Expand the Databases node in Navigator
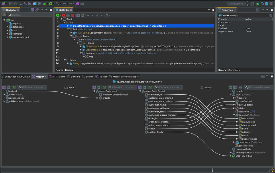This screenshot has width=275, height=173. (8, 27)
